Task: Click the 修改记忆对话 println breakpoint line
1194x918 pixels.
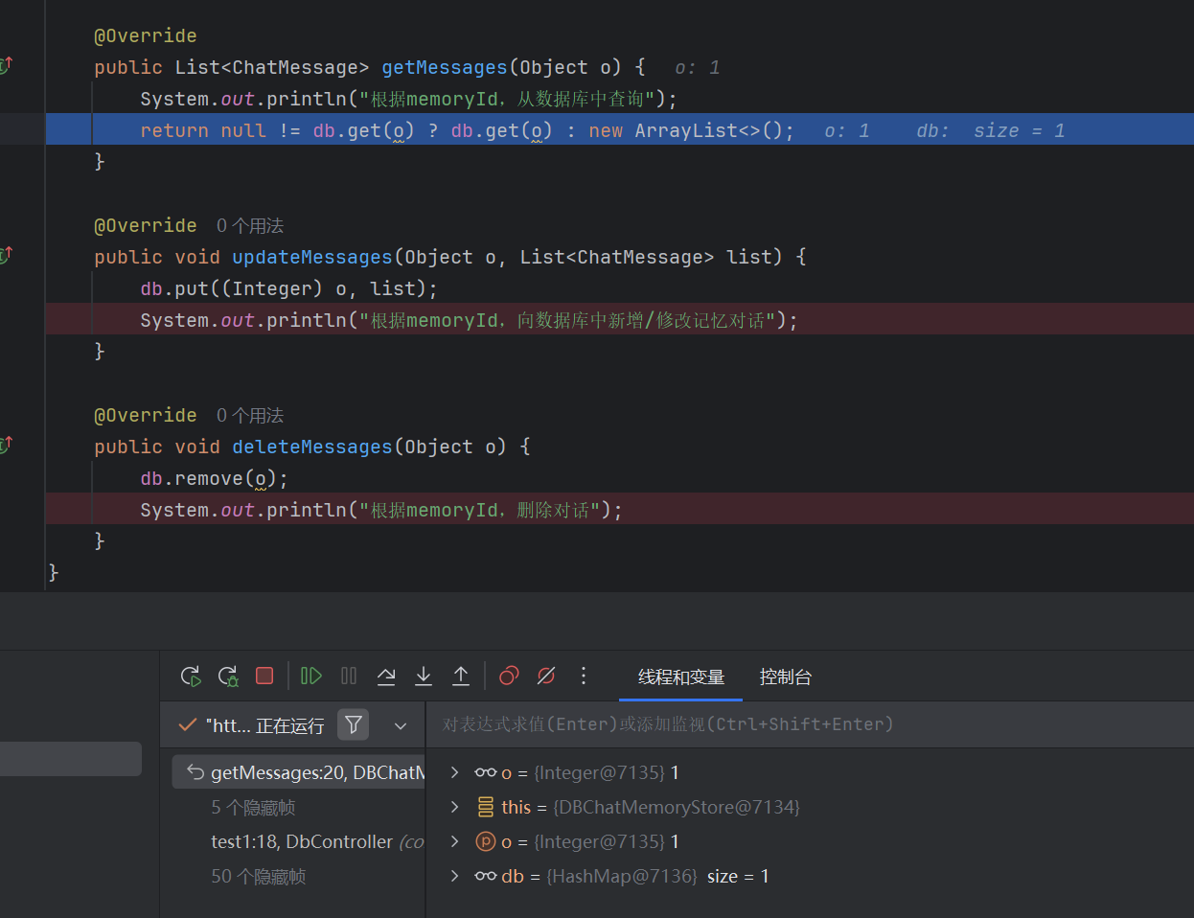Action: pyautogui.click(x=619, y=320)
